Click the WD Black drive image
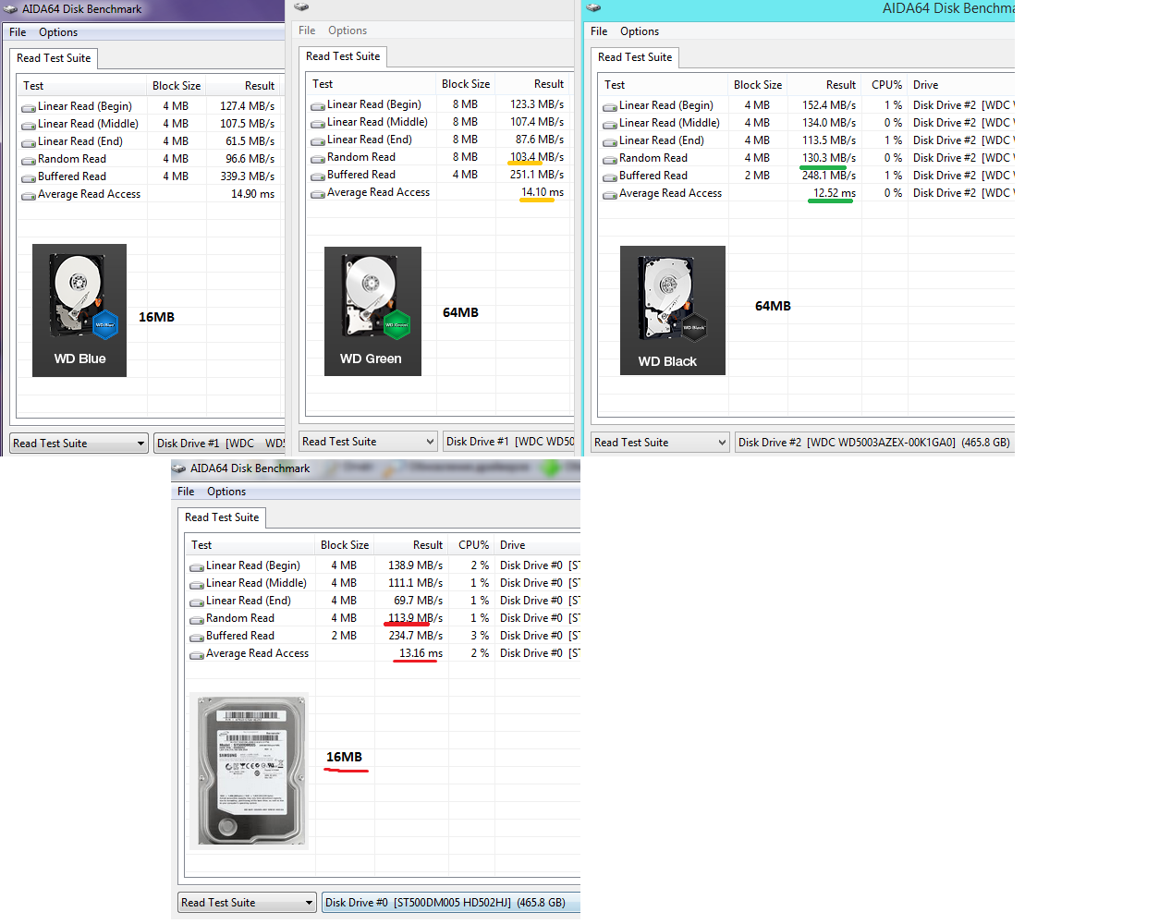The image size is (1159, 924). coord(673,310)
